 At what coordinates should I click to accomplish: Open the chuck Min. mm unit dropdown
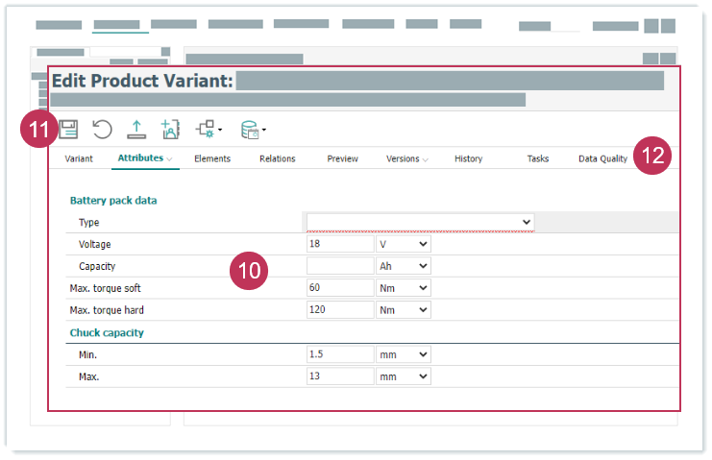(403, 354)
